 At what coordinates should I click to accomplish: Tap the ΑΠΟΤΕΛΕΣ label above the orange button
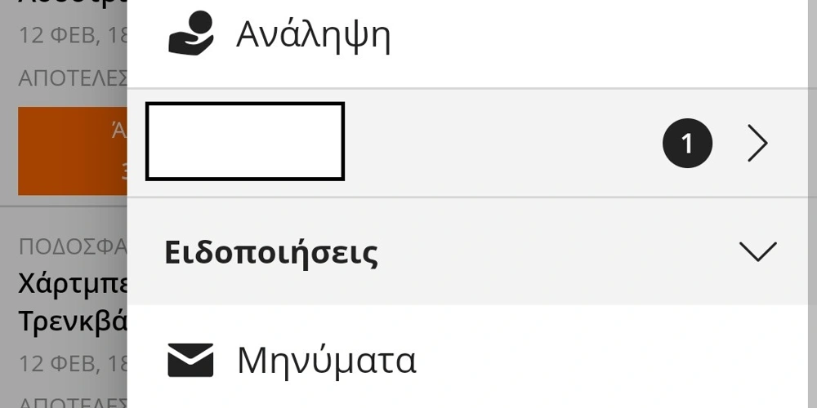click(72, 78)
